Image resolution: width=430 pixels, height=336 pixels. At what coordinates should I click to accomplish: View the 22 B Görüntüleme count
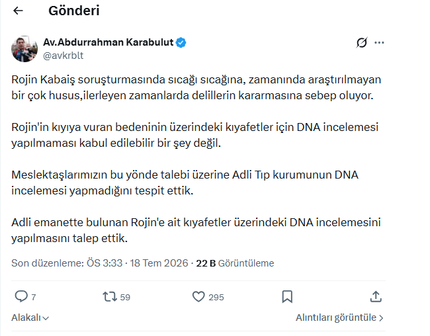[x=235, y=263]
